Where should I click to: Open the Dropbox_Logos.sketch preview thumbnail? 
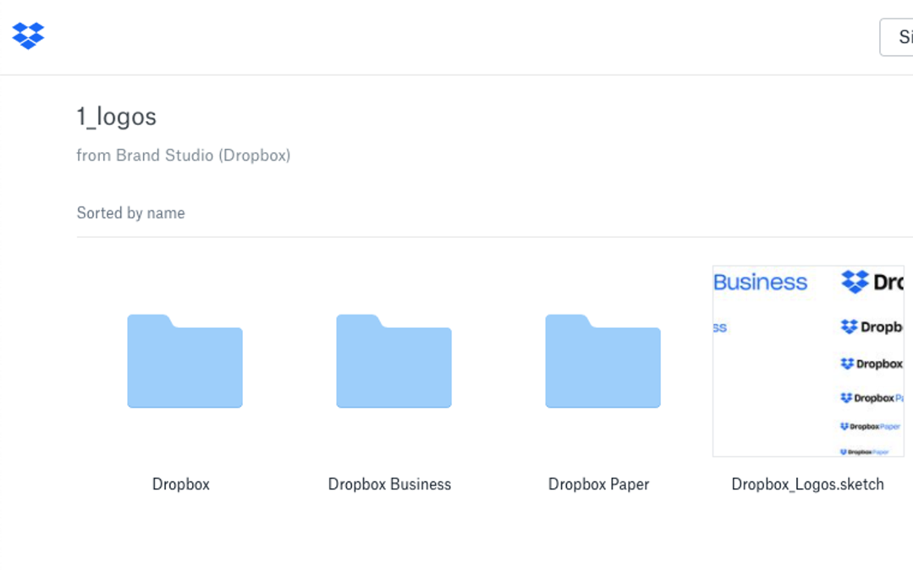pos(809,361)
